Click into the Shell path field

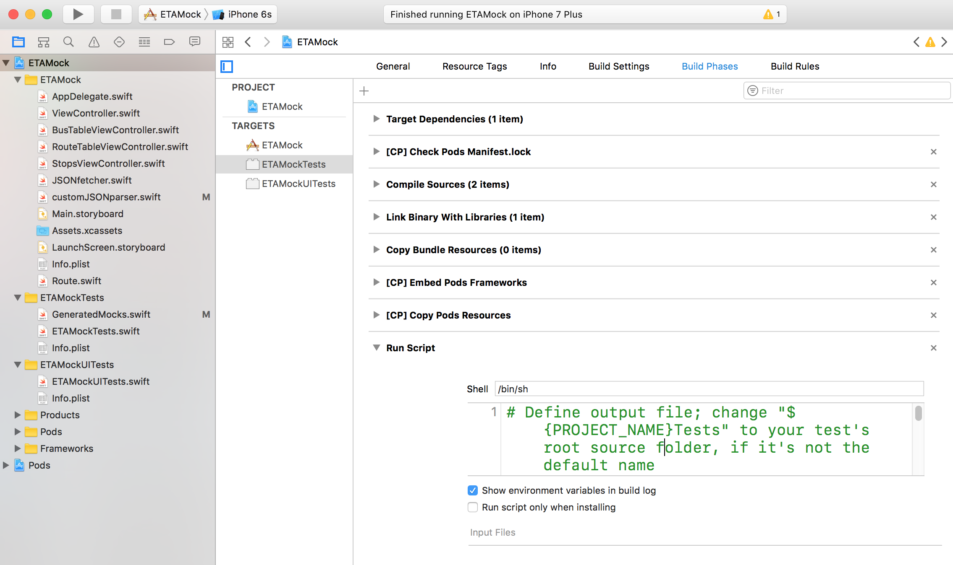709,389
